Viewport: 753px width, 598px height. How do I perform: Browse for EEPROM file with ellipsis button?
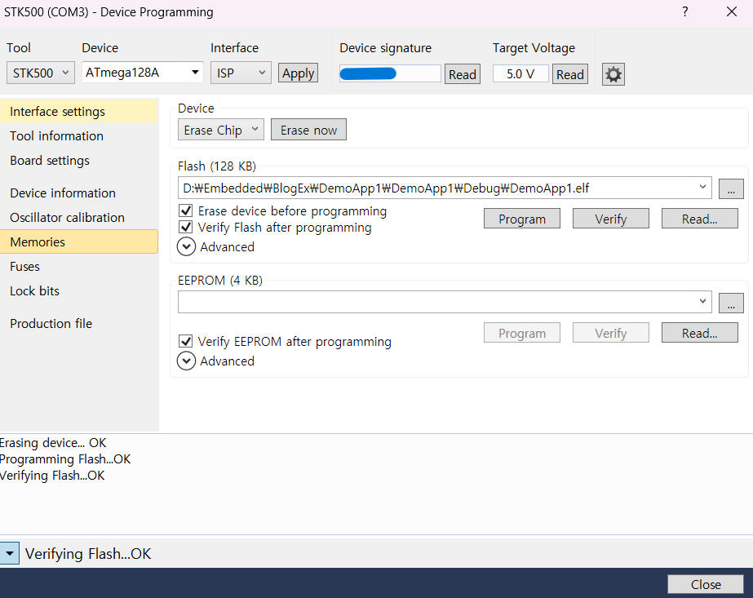[731, 303]
